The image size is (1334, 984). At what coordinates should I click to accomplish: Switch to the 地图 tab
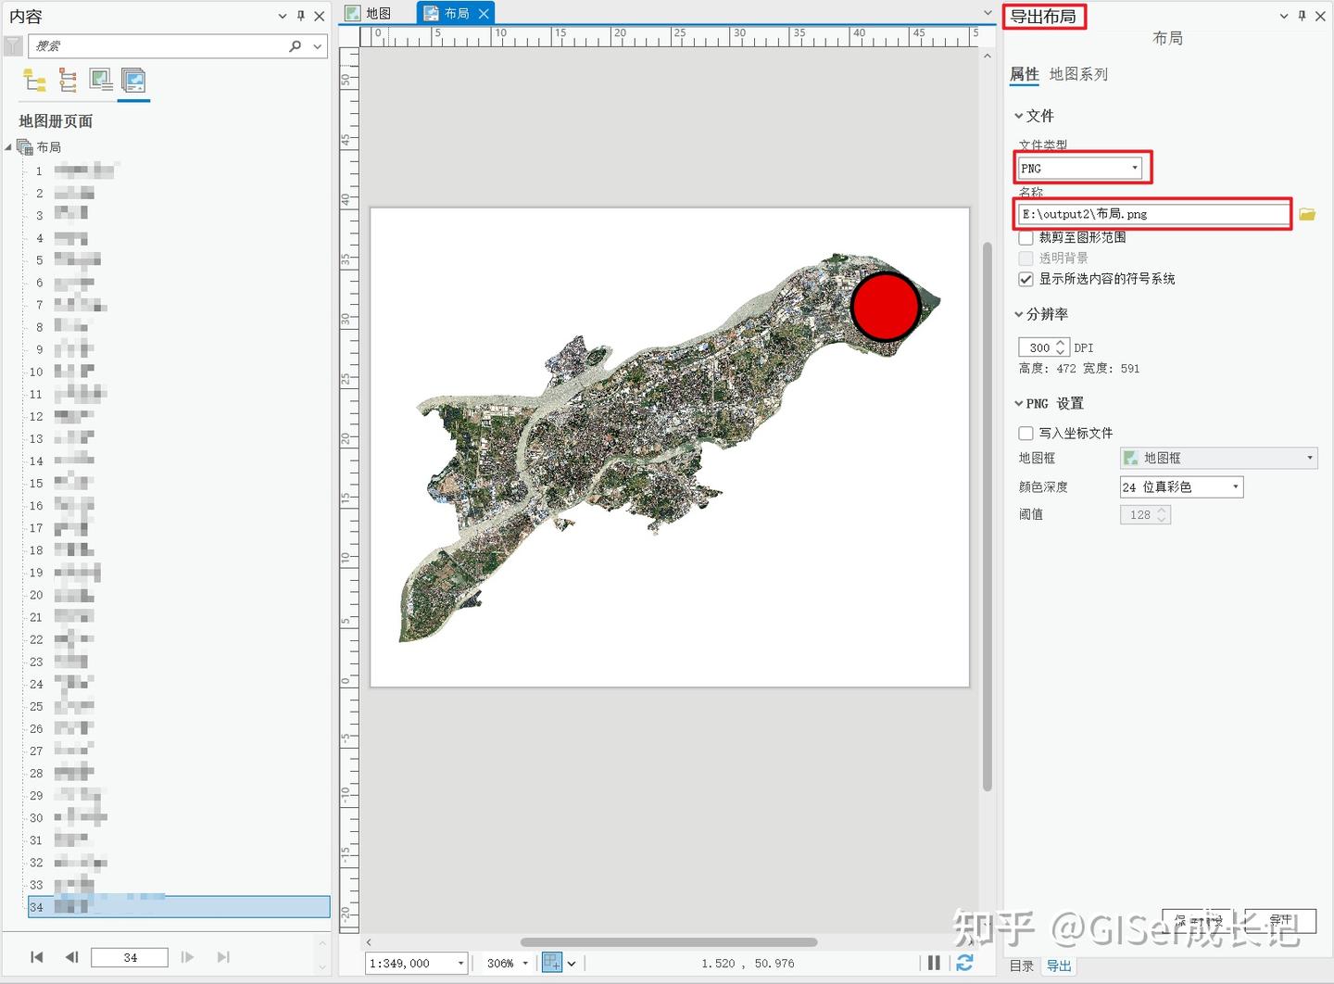(x=376, y=12)
